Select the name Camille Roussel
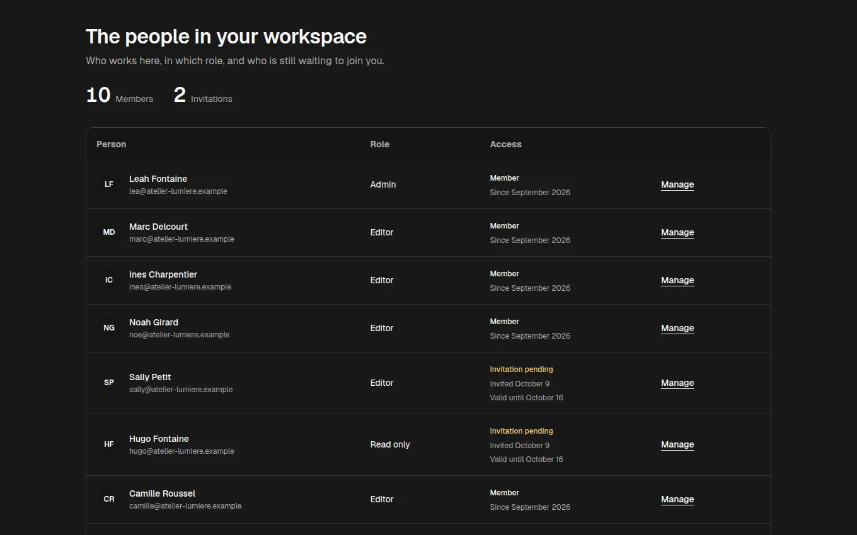 pos(162,493)
